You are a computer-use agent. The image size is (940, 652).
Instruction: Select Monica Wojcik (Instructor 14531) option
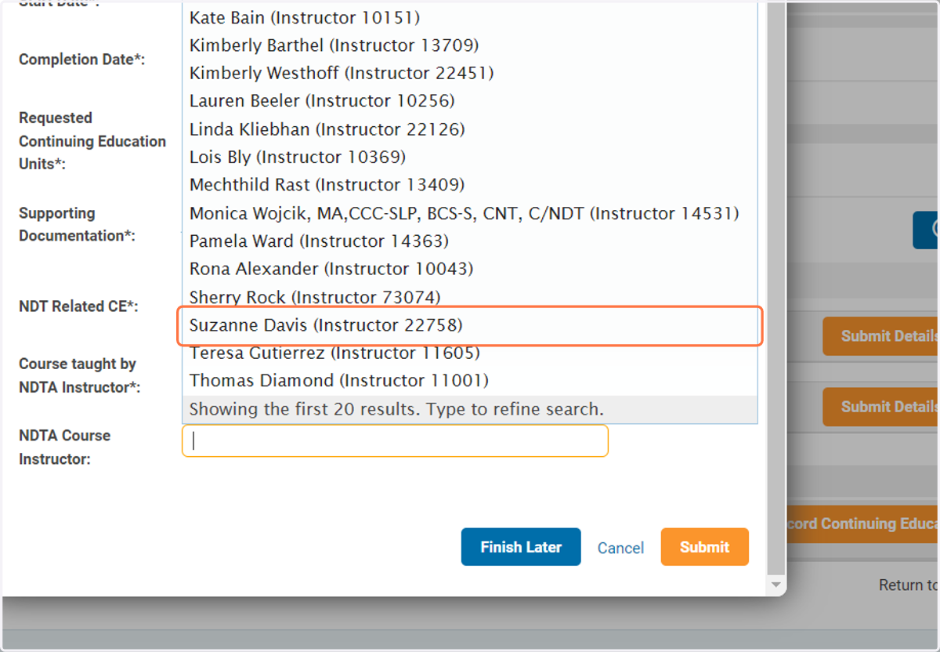(x=470, y=213)
